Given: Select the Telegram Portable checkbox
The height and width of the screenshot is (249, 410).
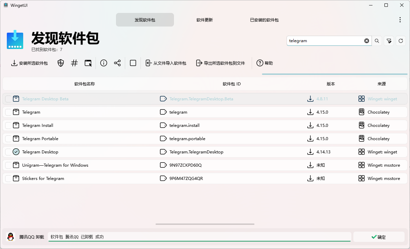Looking at the screenshot, I should [8, 139].
